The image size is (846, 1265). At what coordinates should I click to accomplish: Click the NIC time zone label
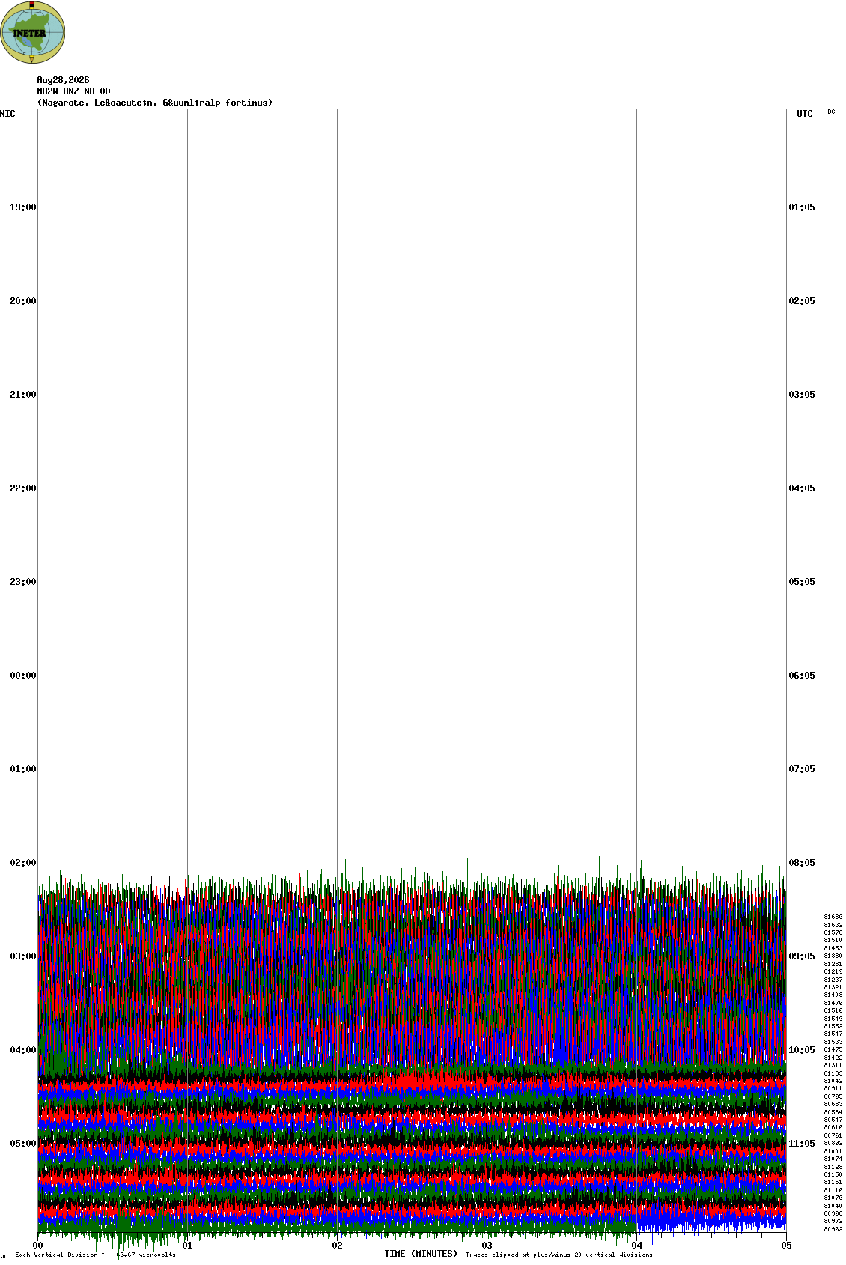click(x=7, y=114)
